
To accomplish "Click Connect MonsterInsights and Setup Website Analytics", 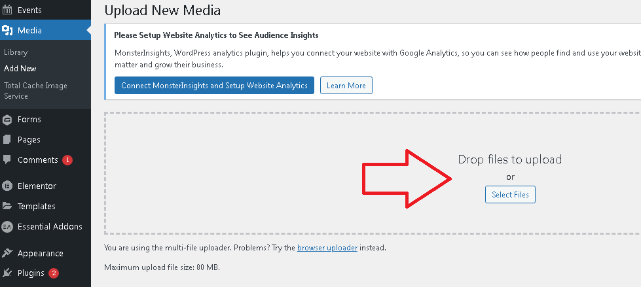I will pos(214,86).
